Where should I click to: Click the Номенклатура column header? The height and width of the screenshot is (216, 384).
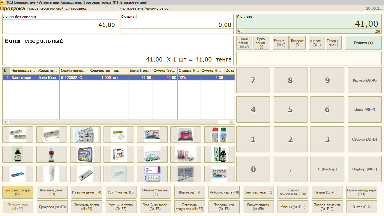coord(23,70)
